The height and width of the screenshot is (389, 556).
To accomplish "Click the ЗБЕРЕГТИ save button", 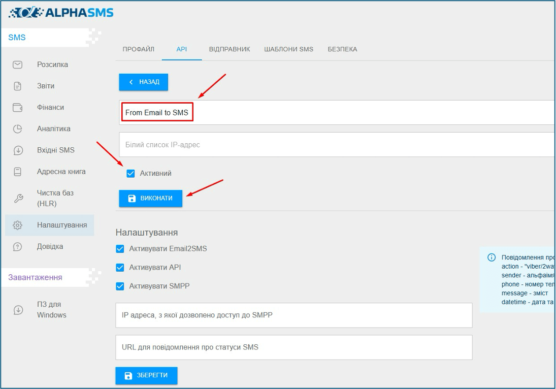I will click(146, 376).
